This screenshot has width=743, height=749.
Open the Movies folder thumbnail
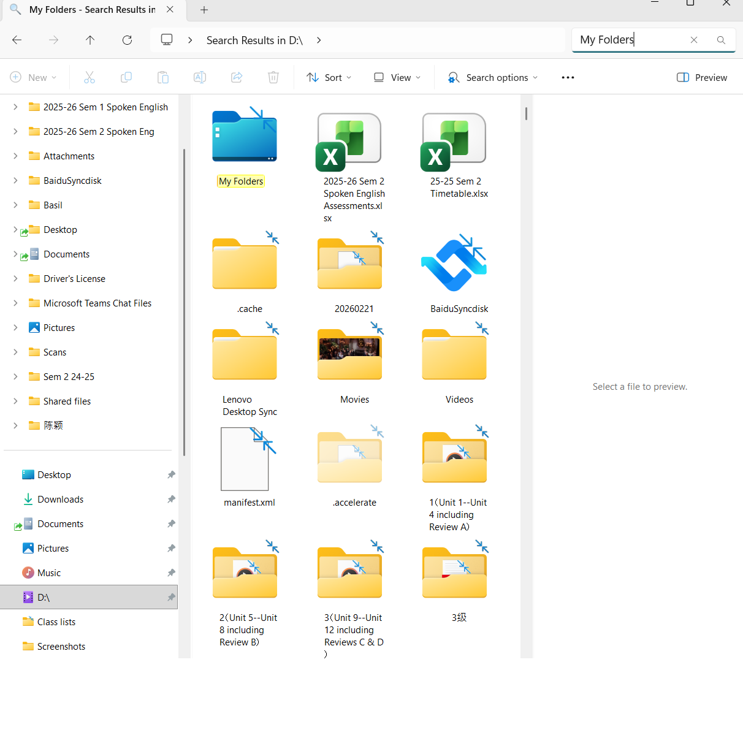coord(349,354)
